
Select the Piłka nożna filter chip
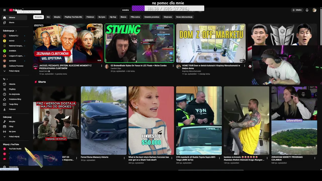(135, 17)
